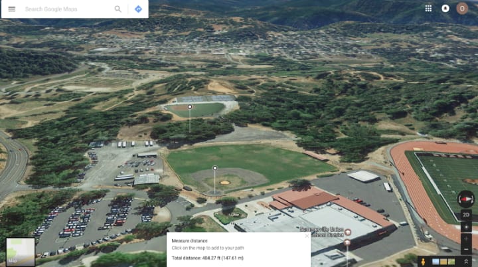The width and height of the screenshot is (478, 267).
Task: Click the Search Google Maps field
Action: (x=68, y=9)
